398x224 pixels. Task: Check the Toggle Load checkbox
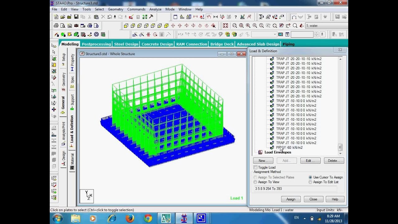coord(256,167)
